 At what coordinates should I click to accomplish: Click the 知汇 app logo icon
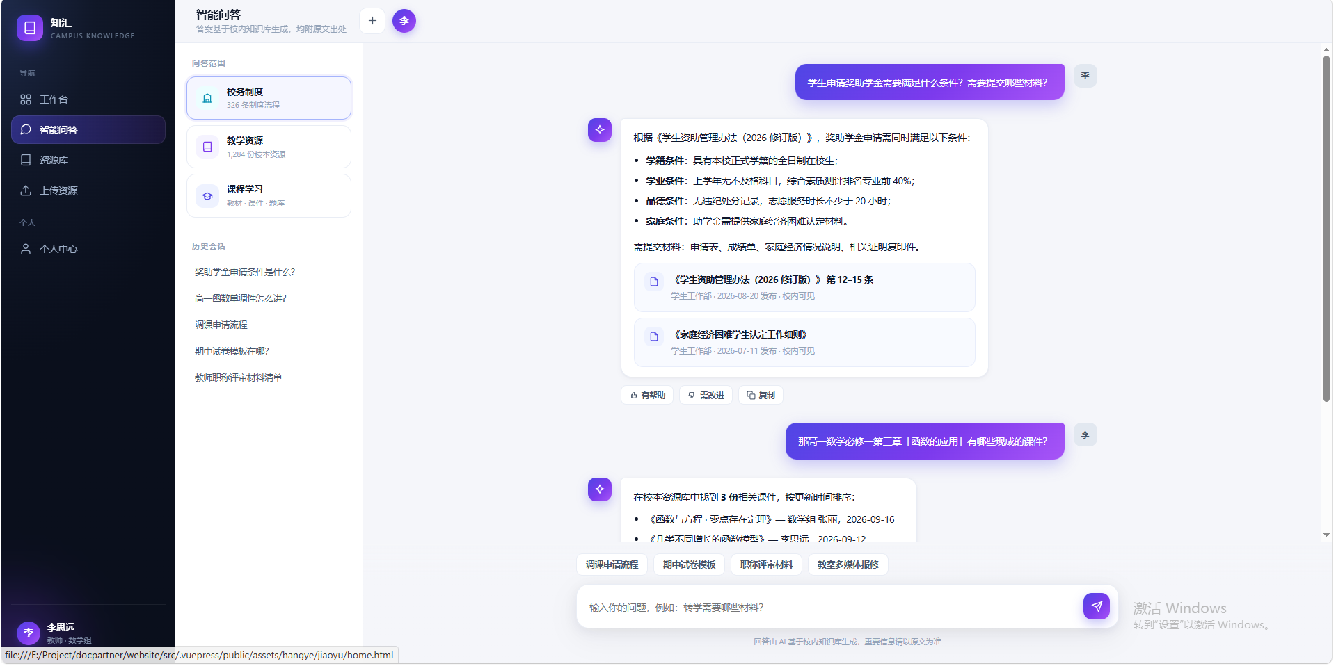point(29,28)
